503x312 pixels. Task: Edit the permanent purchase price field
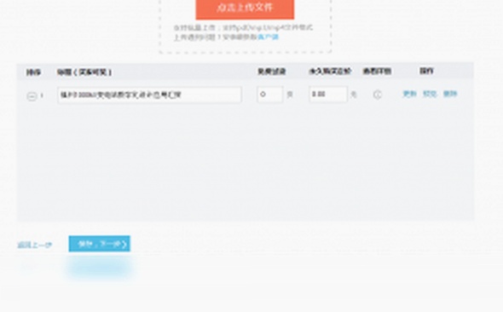pos(328,95)
